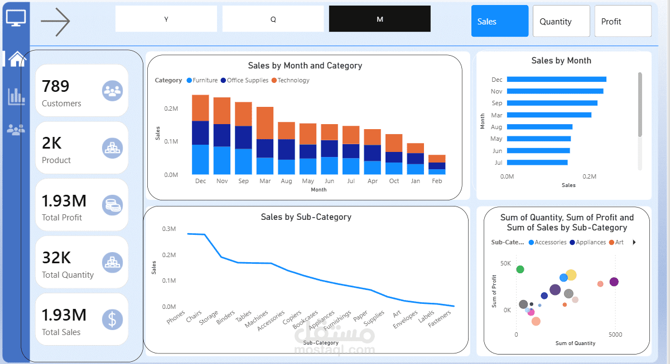
Task: Select the Nov bar in Sales by Month
Action: coord(555,91)
